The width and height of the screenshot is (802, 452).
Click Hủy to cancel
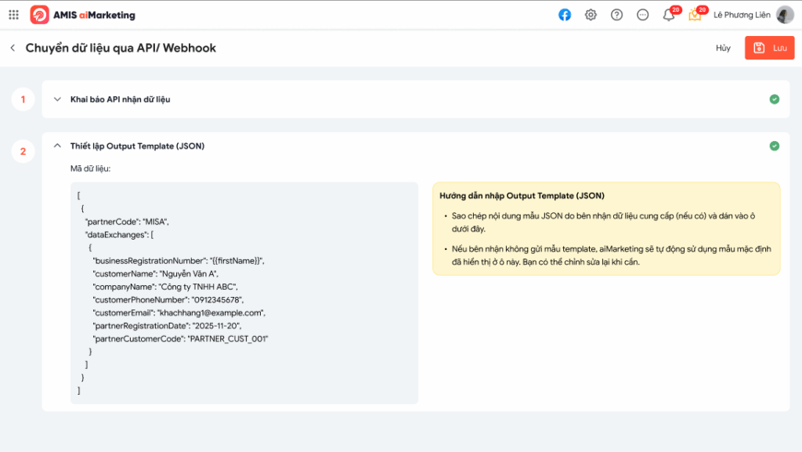pyautogui.click(x=723, y=48)
